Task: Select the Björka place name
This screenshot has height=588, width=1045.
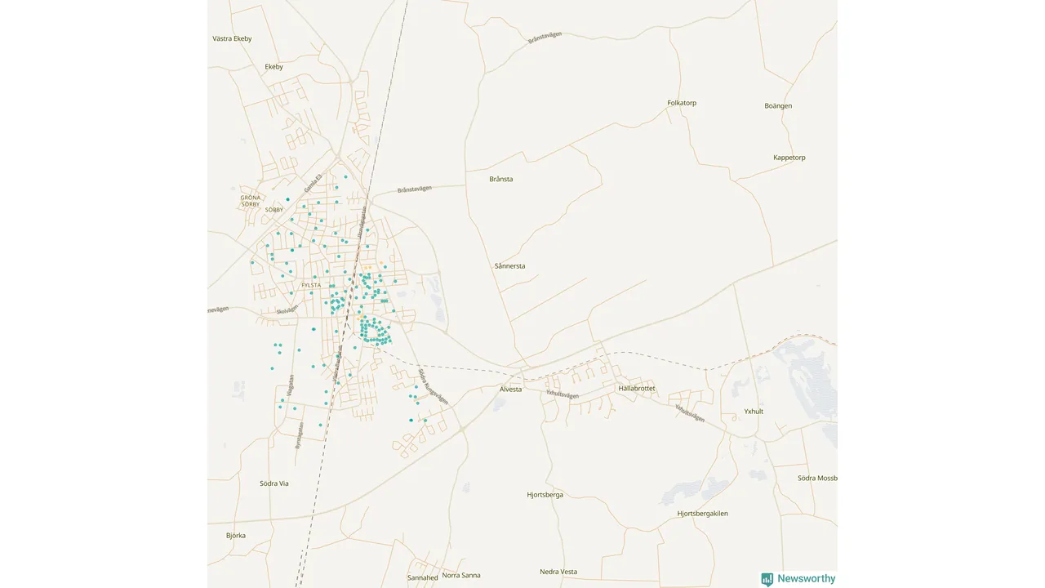Action: point(236,536)
